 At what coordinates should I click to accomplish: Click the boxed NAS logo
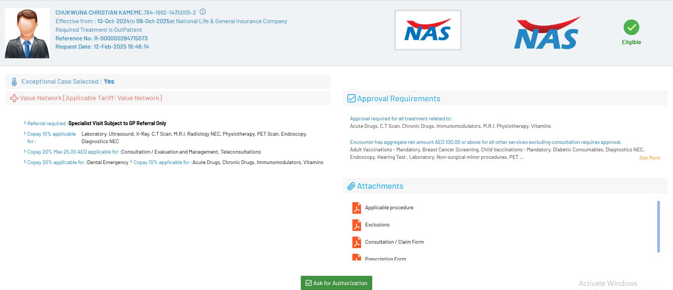tap(428, 30)
